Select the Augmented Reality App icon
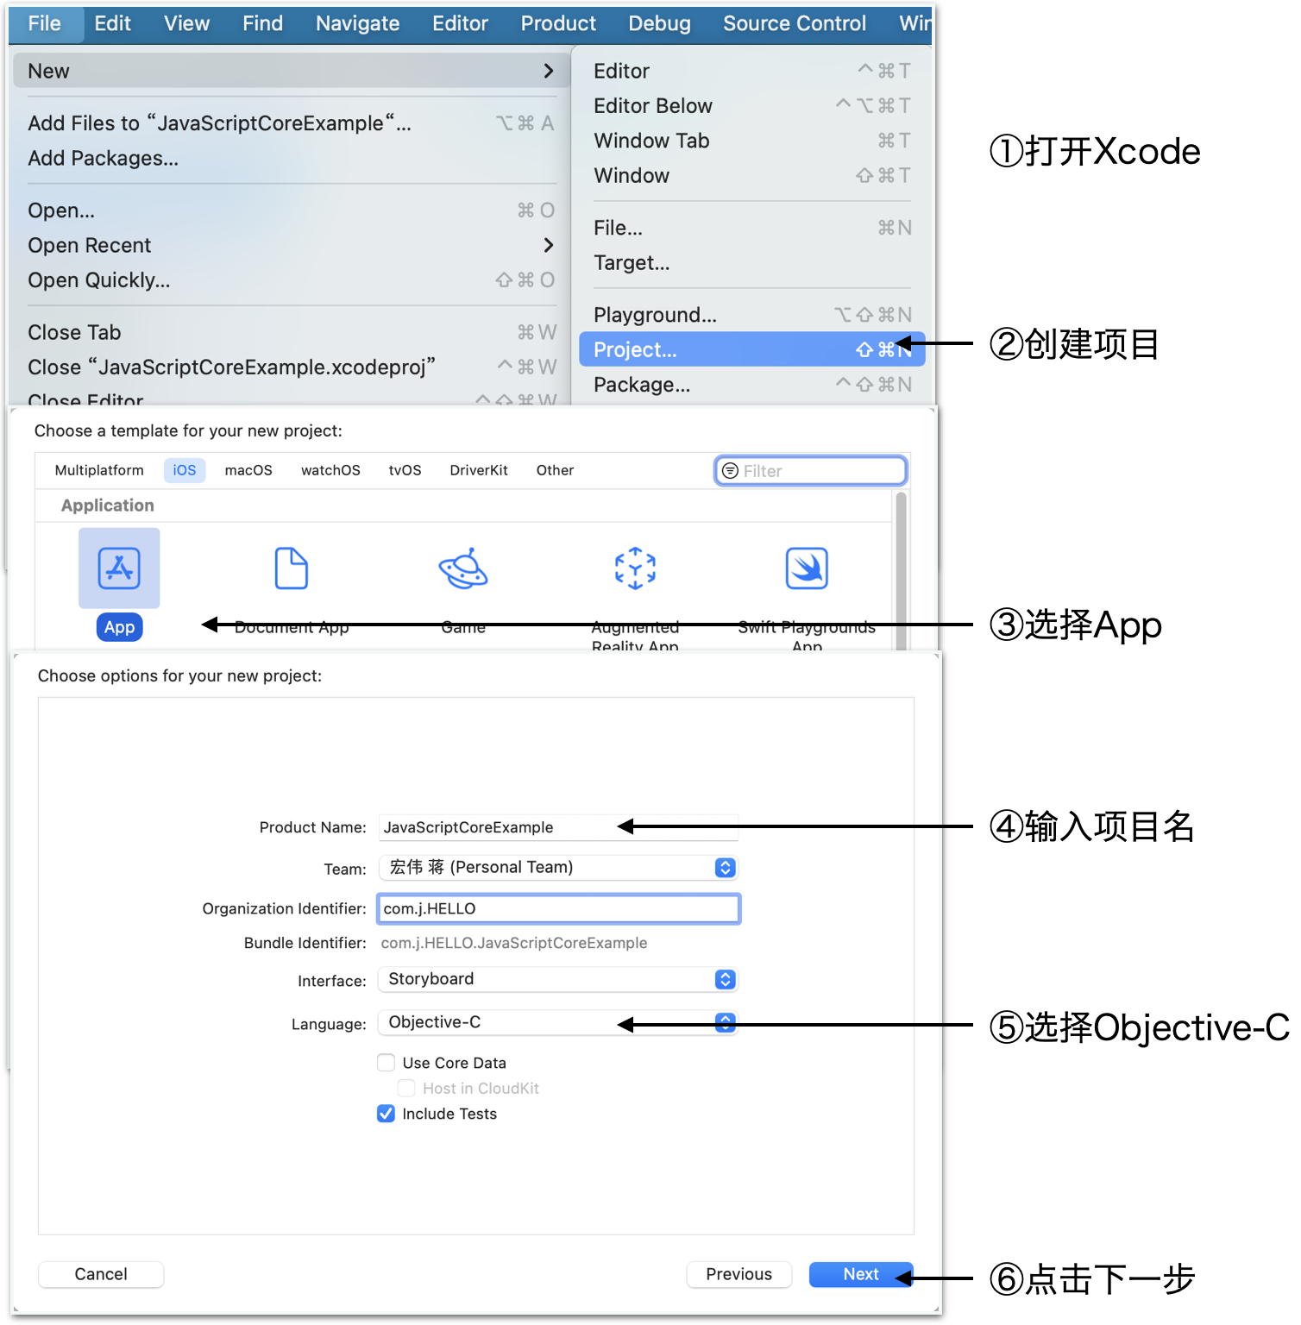This screenshot has width=1301, height=1325. click(x=635, y=568)
